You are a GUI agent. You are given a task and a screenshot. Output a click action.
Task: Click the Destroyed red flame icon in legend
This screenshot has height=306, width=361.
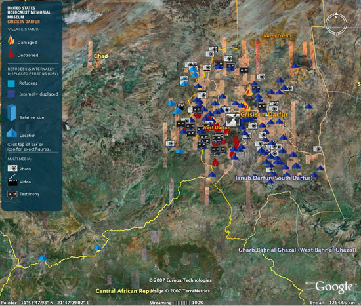[11, 54]
